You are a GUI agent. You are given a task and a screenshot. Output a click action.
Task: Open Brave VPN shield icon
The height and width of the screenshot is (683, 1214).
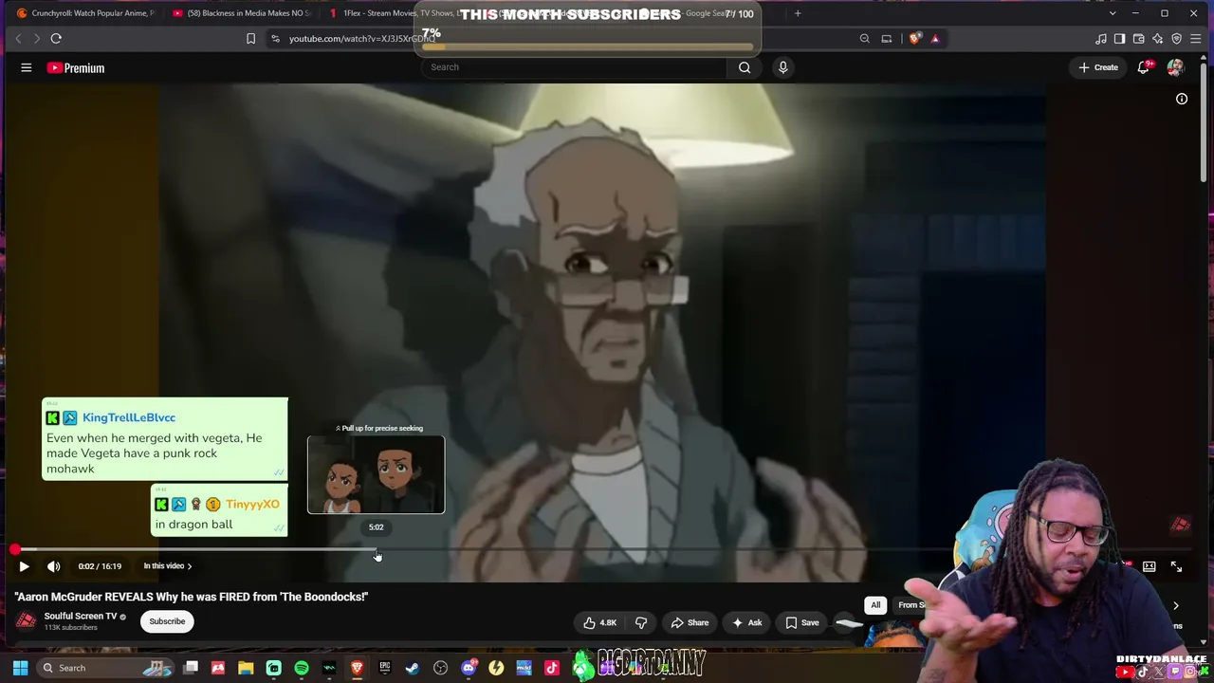pos(1176,39)
